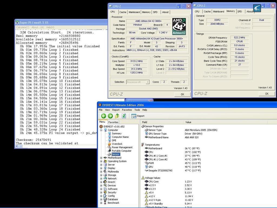
Task: Open the Software category in EVEREST
Action: tap(113, 189)
